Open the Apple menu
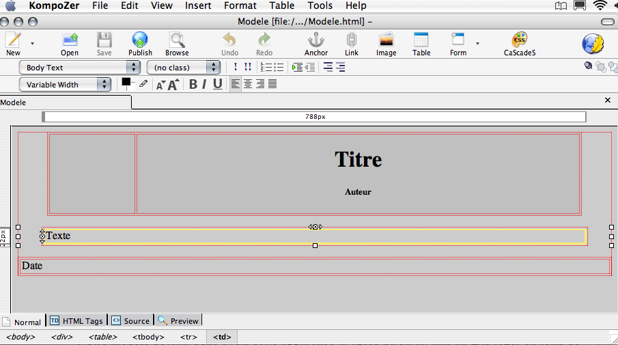 11,5
